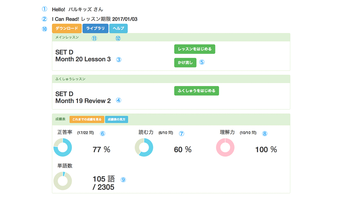
Task: Click the ふくしゅうレッスン panel header
Action: coord(171,79)
